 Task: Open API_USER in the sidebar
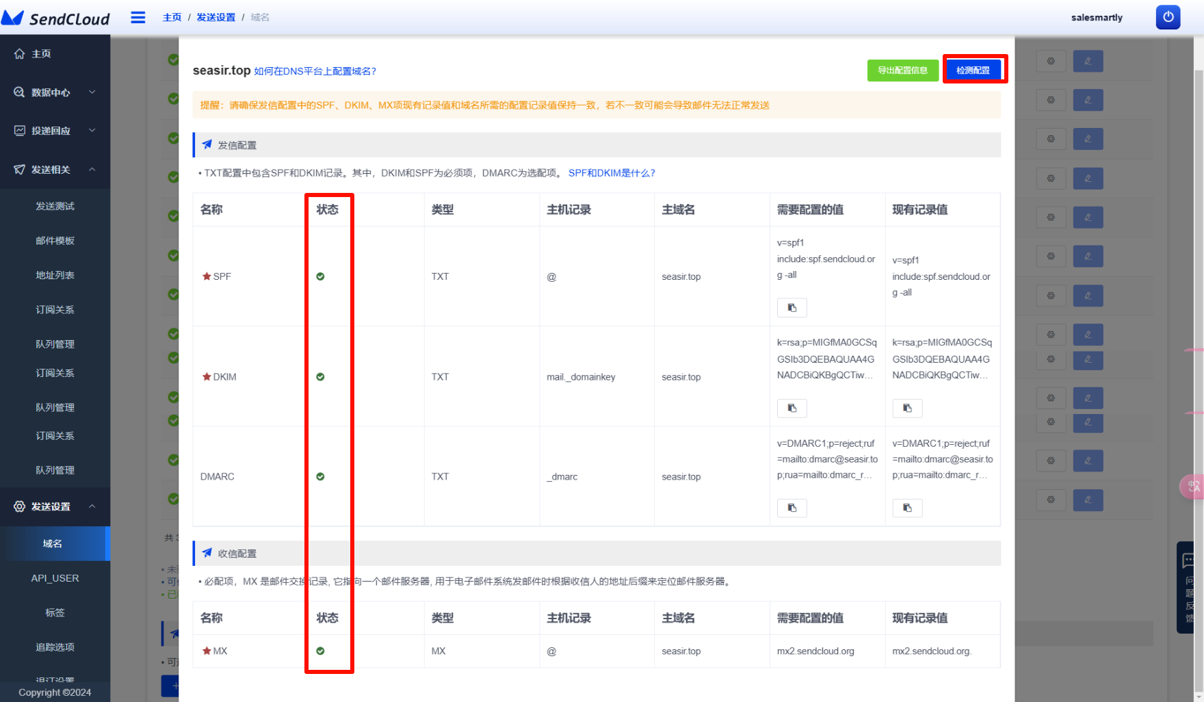(55, 578)
